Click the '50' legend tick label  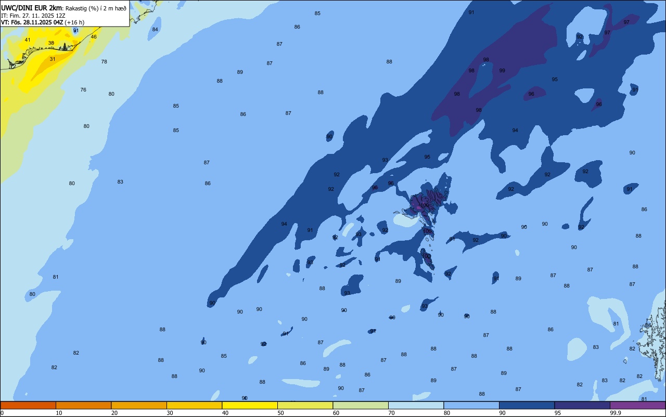click(x=281, y=413)
